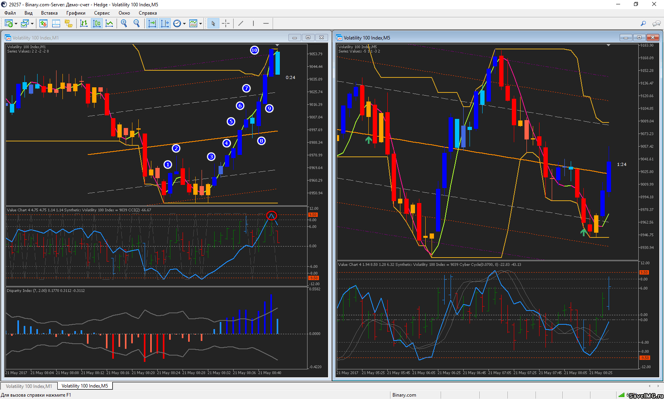This screenshot has width=664, height=399.
Task: Expand the profiles dropdown arrow
Action: click(x=32, y=24)
